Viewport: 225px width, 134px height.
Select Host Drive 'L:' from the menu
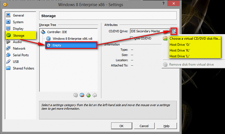click(x=179, y=56)
